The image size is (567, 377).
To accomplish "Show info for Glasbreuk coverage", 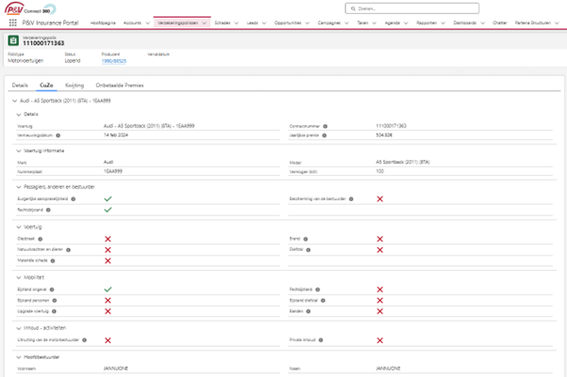I will pos(40,239).
